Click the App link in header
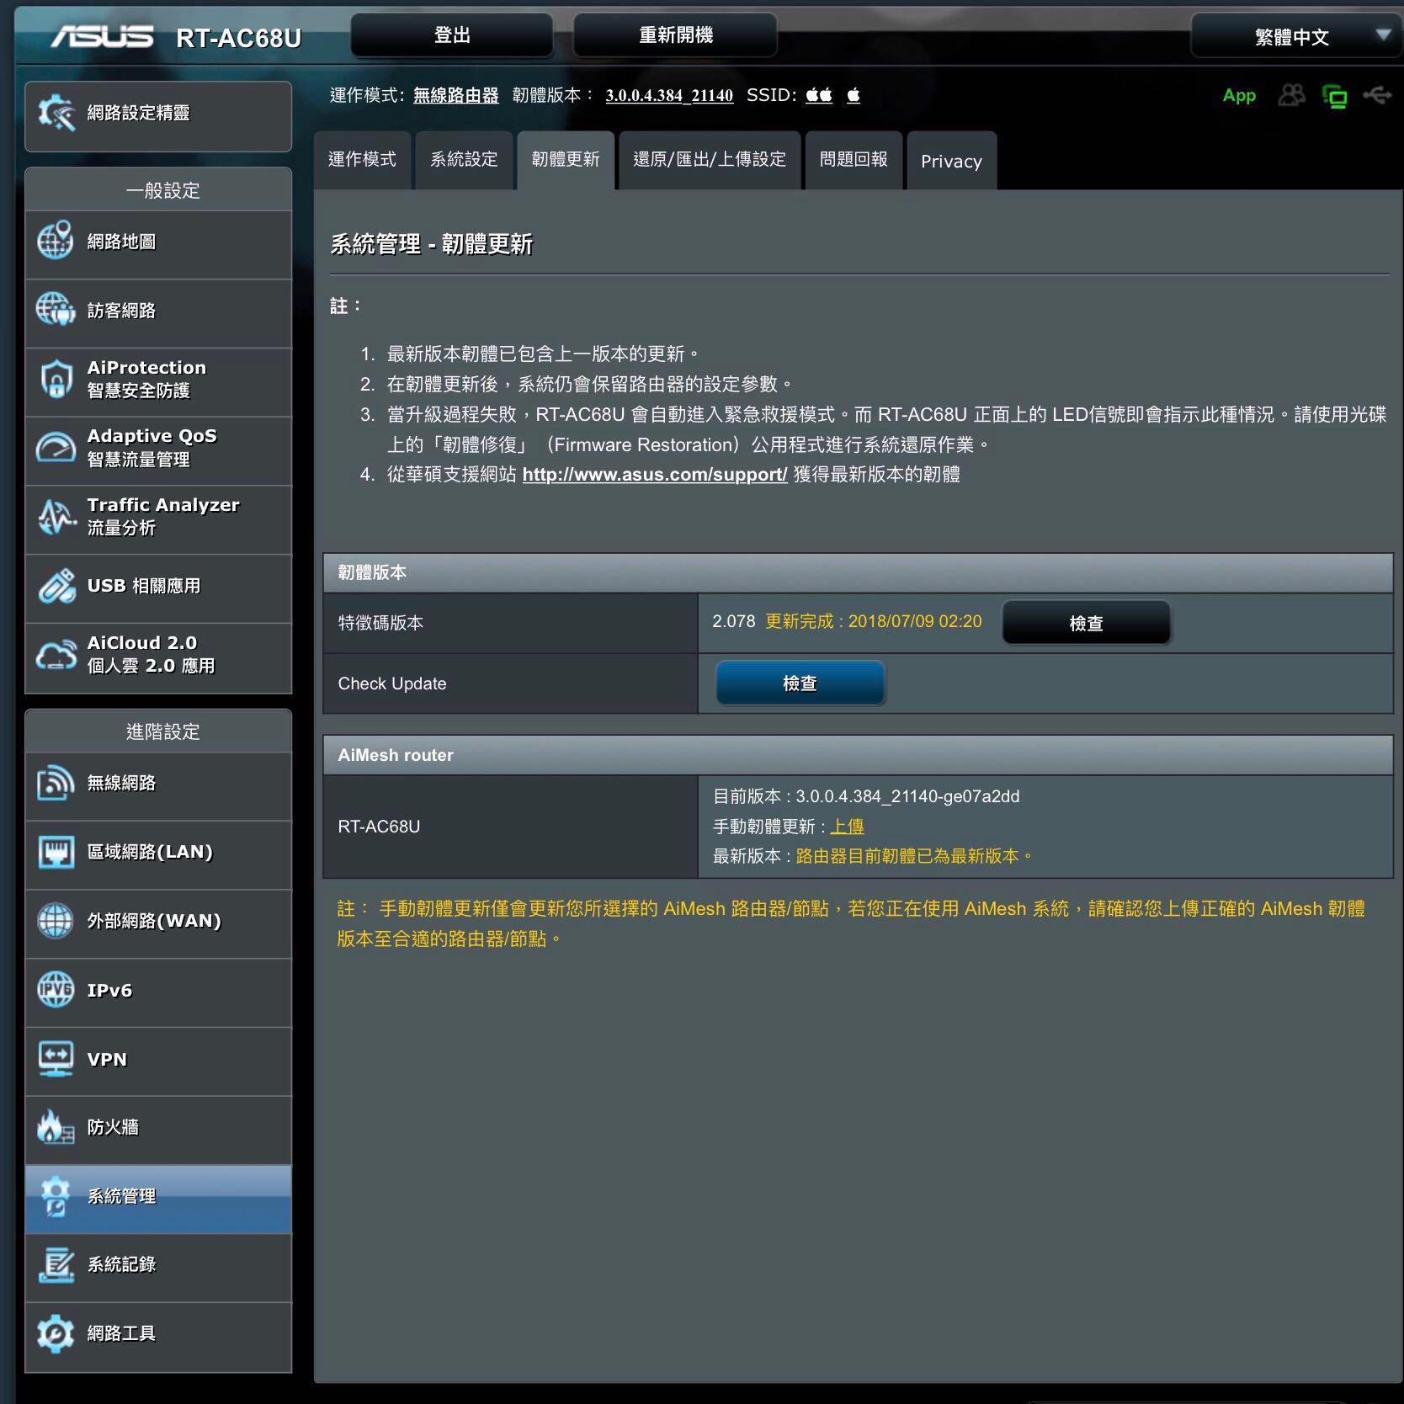 pos(1239,95)
